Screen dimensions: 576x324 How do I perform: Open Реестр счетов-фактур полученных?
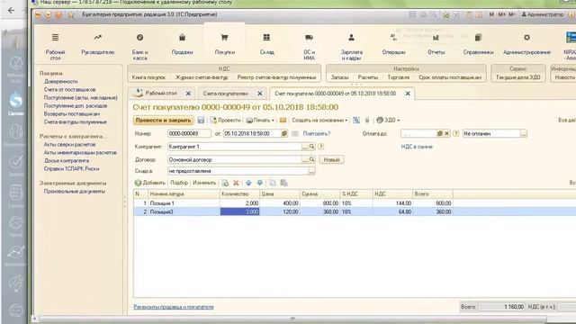(x=276, y=77)
